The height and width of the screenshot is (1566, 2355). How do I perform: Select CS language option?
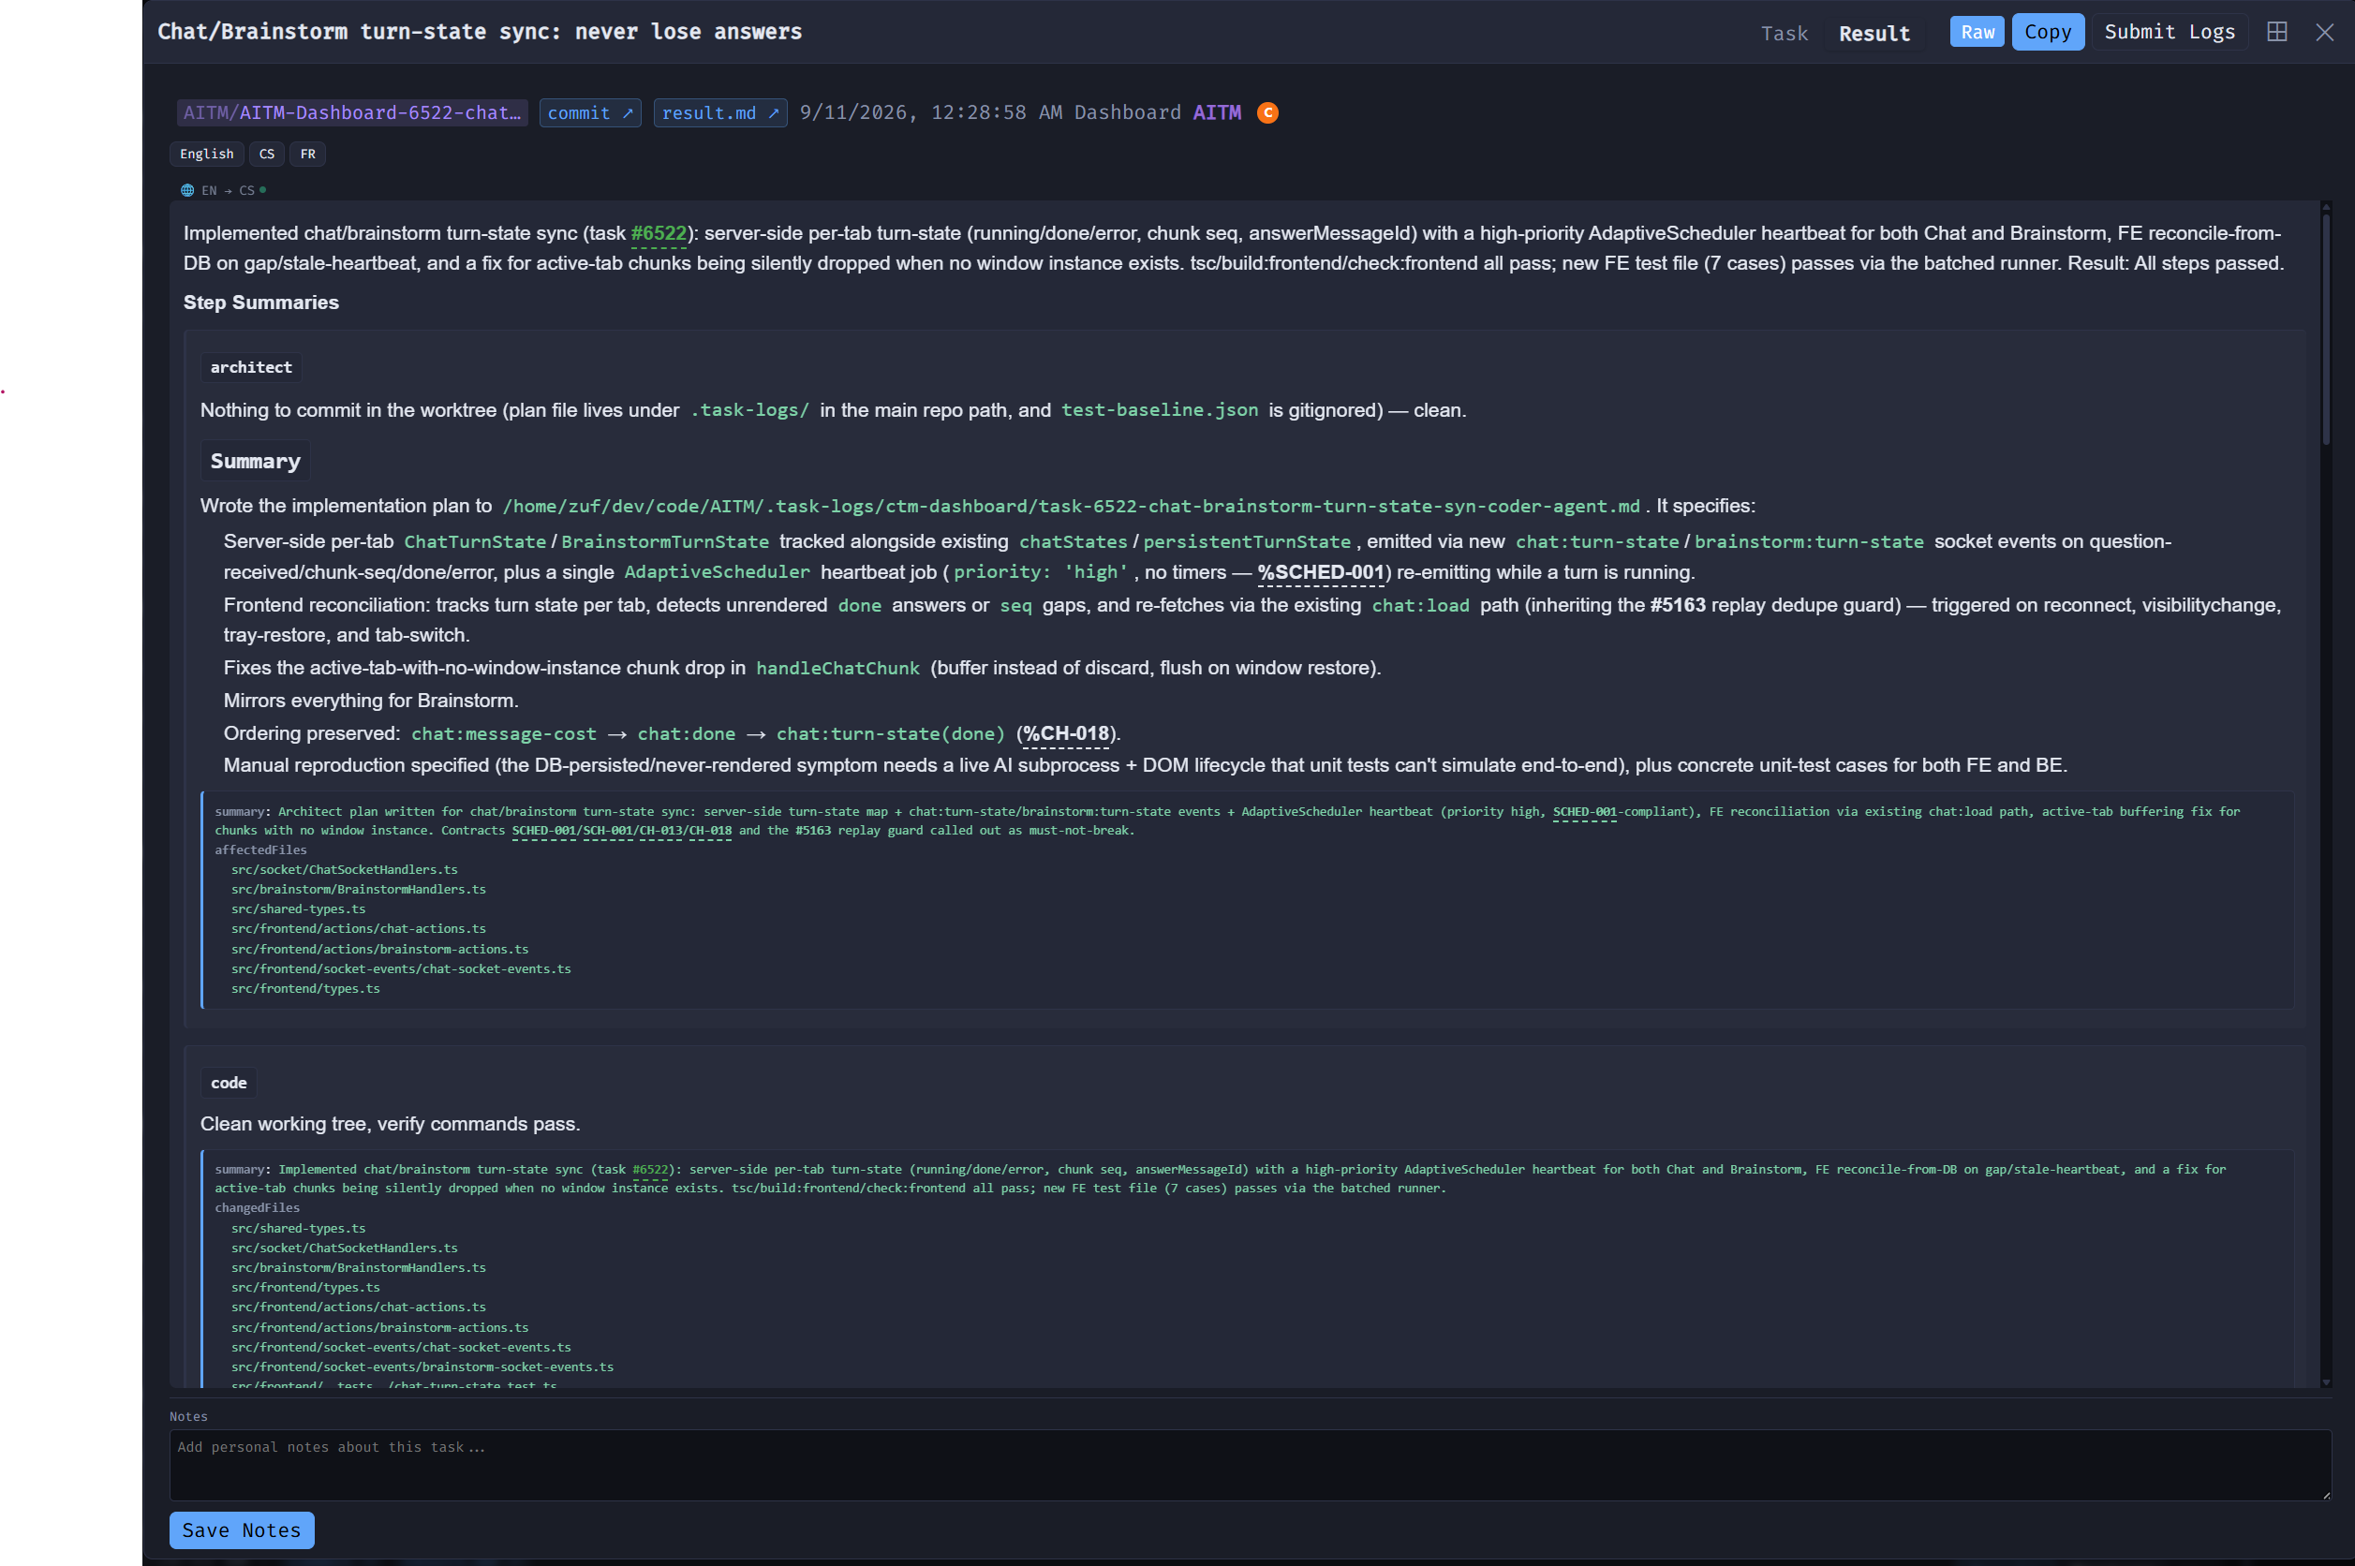point(267,154)
